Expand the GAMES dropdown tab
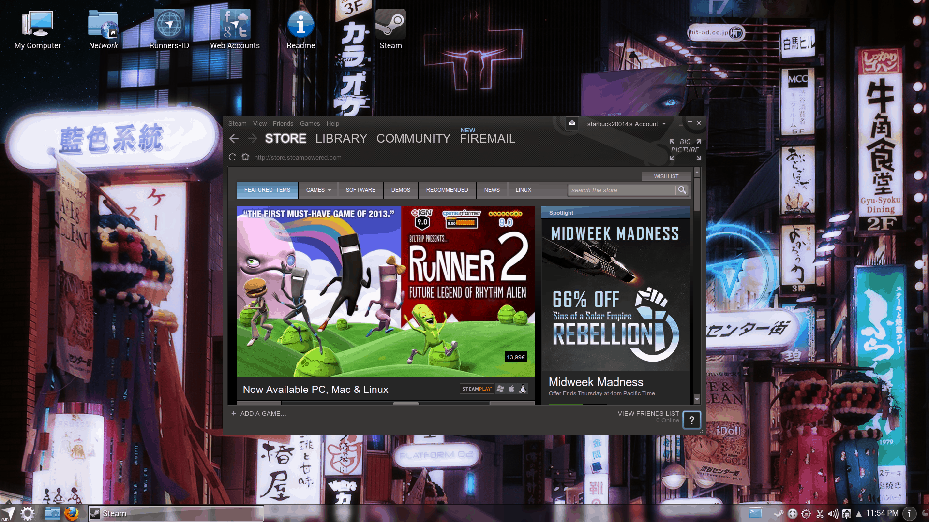This screenshot has width=929, height=522. click(318, 190)
